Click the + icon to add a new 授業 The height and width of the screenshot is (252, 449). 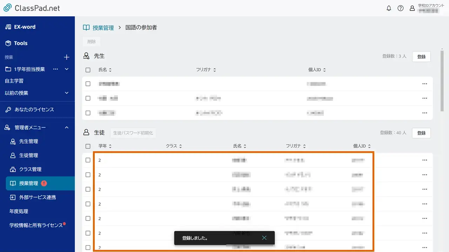click(66, 57)
